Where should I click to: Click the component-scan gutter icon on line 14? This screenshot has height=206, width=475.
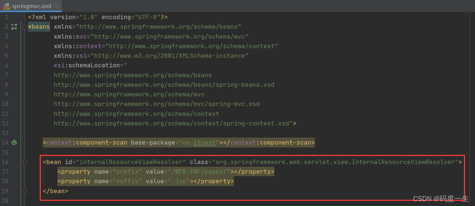coord(14,143)
